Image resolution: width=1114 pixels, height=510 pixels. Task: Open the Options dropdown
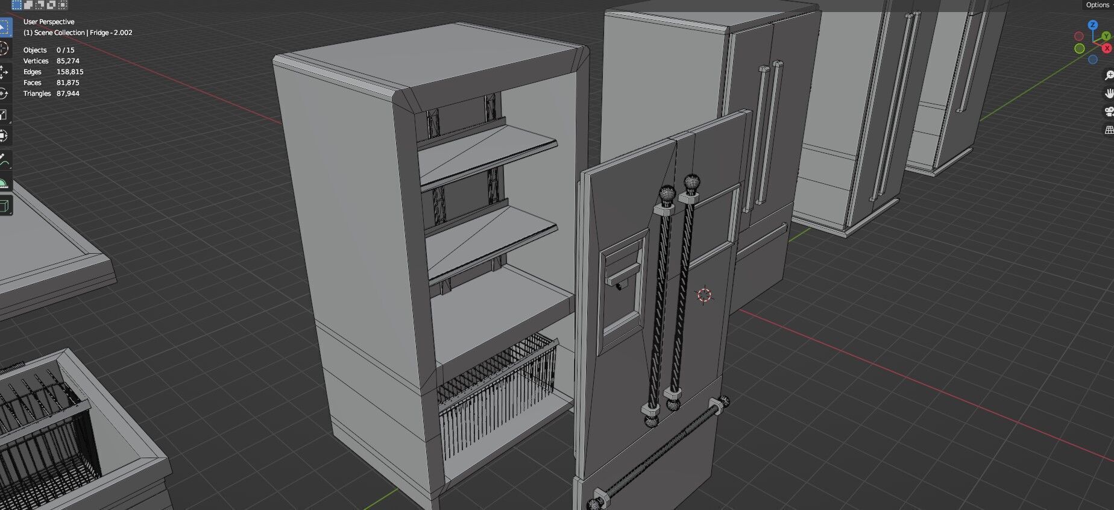click(x=1097, y=5)
